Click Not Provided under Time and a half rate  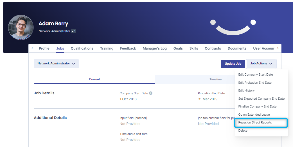click(x=130, y=140)
